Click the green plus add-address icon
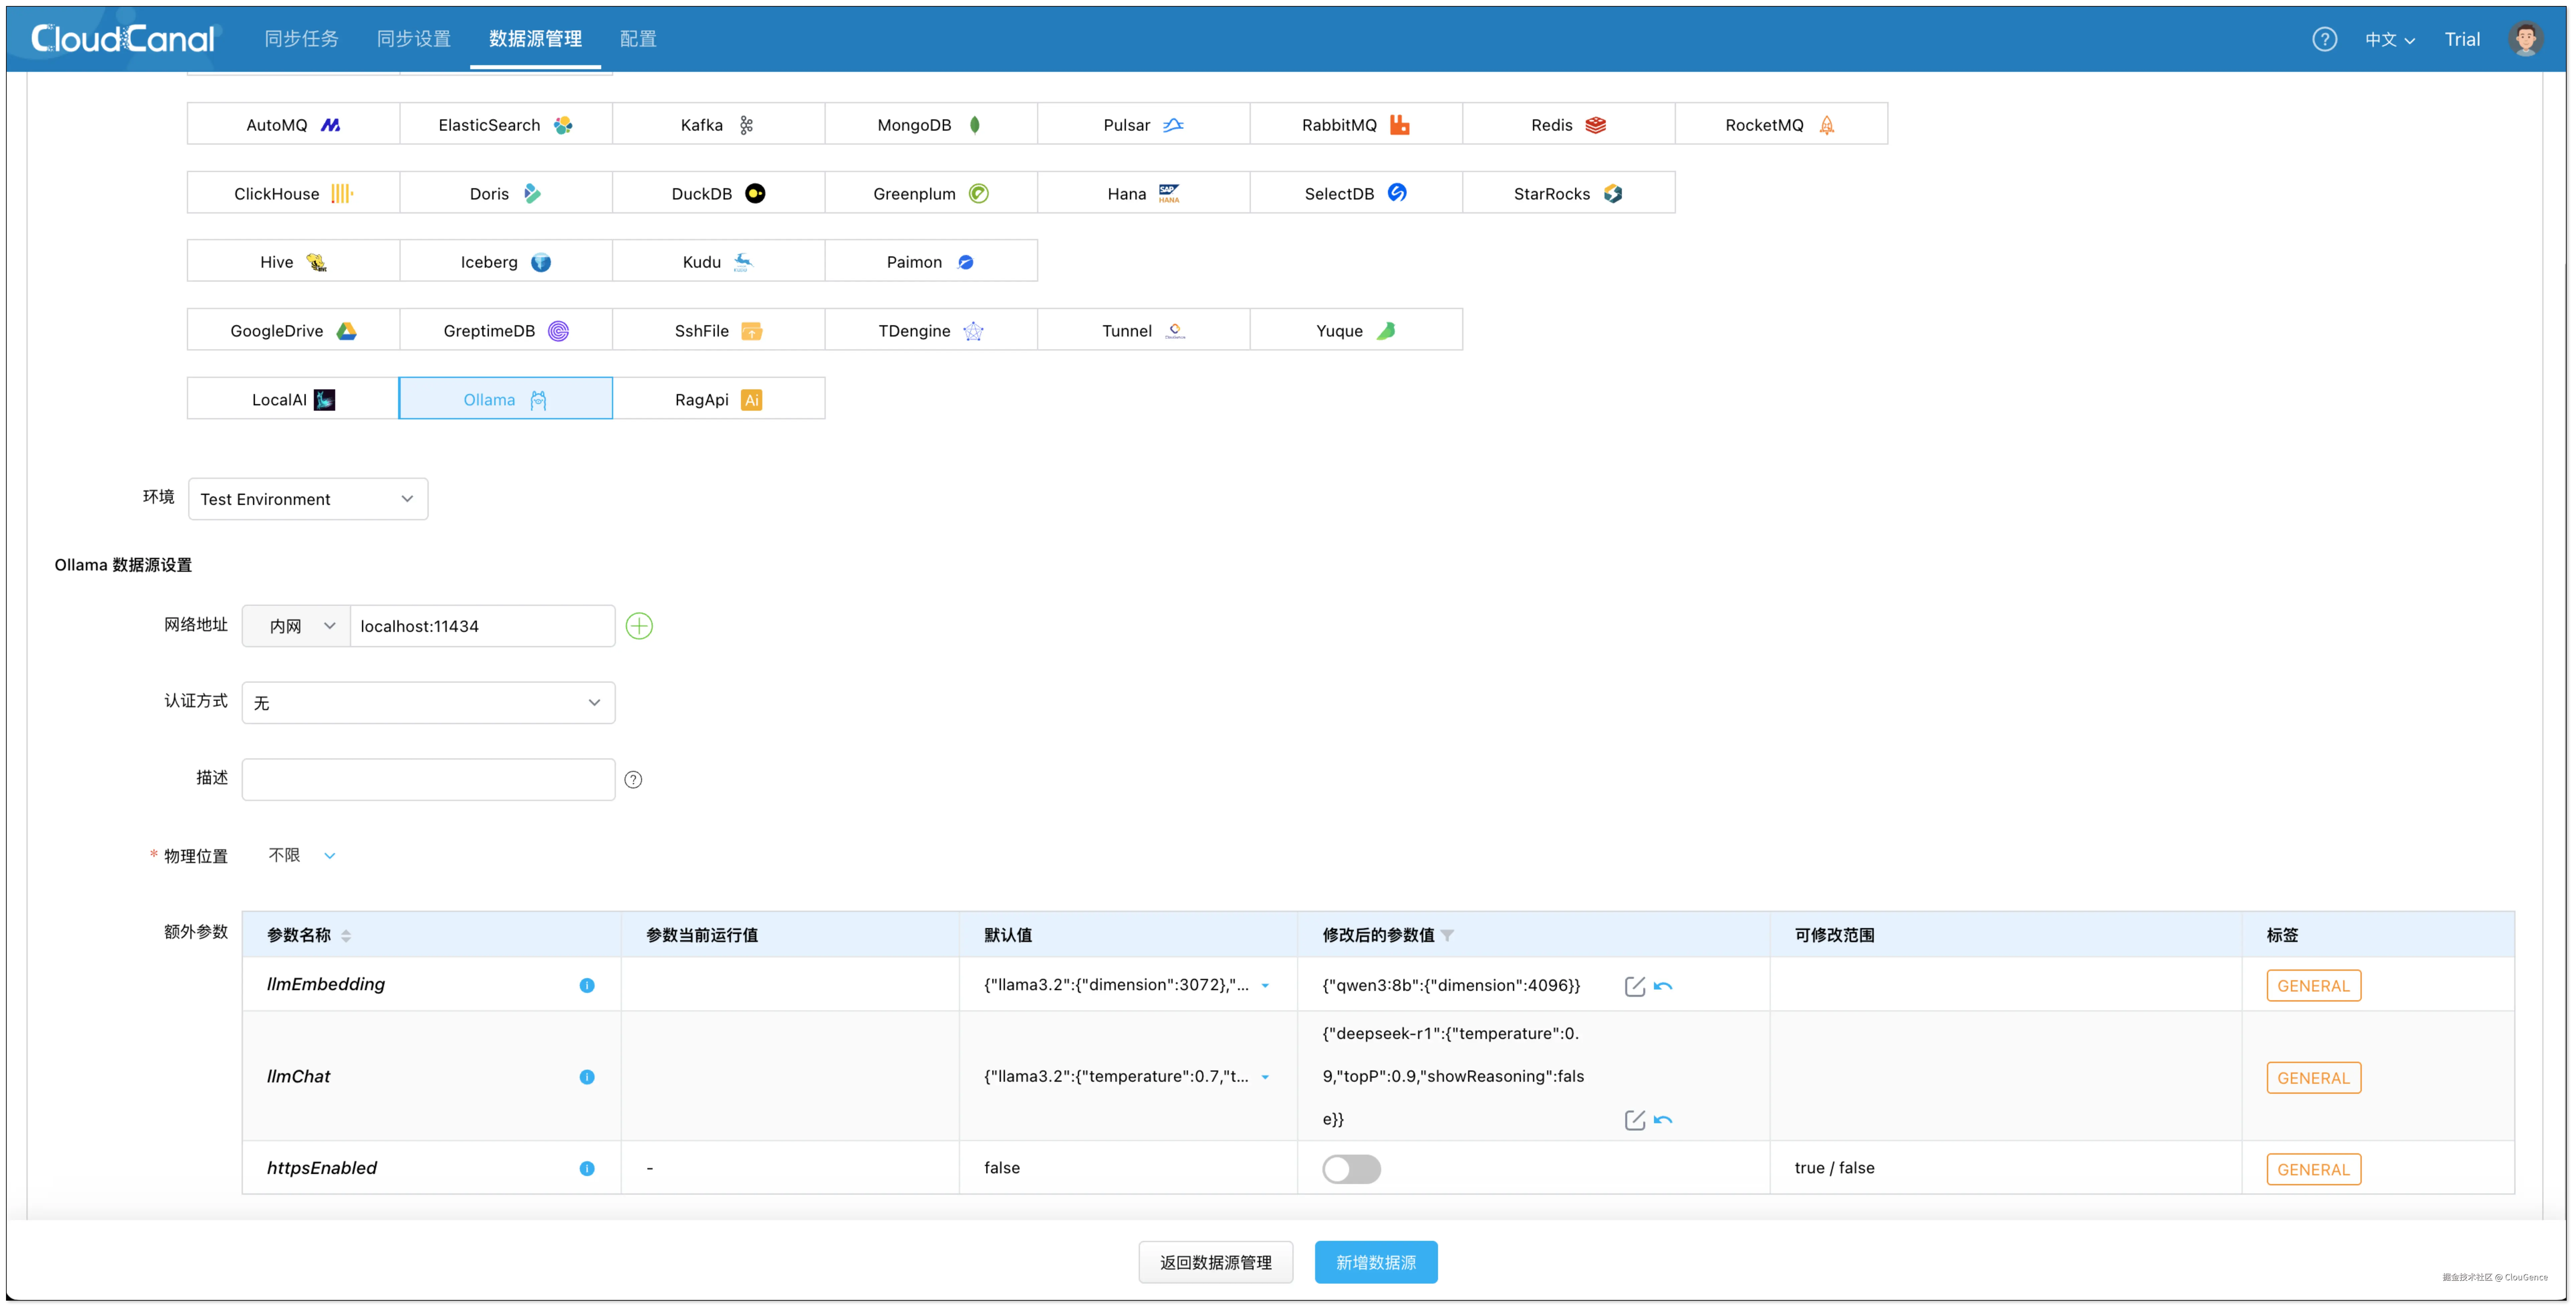This screenshot has width=2576, height=1310. tap(639, 626)
